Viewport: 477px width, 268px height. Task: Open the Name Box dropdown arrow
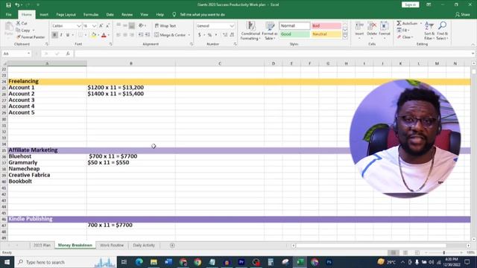point(28,54)
